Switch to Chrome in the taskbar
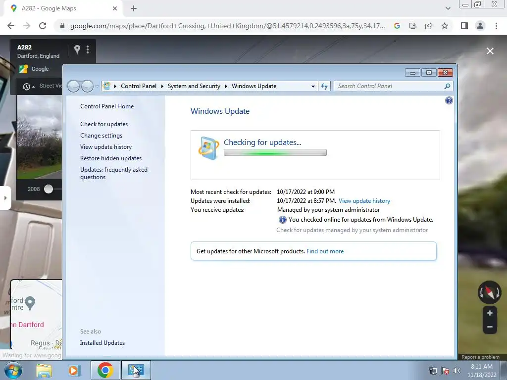Viewport: 507px width, 380px height. click(105, 371)
